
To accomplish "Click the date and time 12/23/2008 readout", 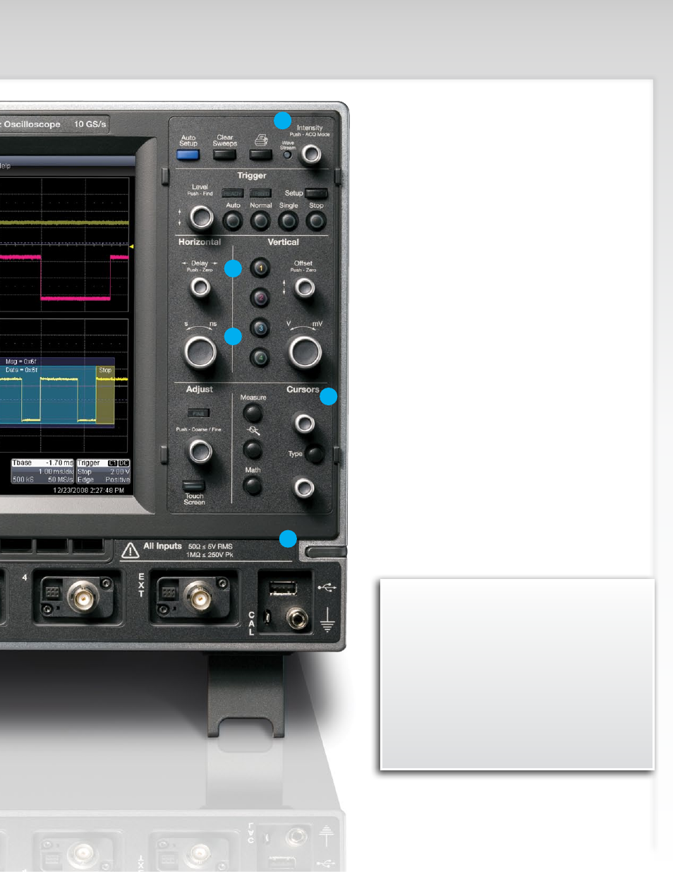I will tap(88, 490).
